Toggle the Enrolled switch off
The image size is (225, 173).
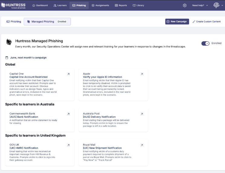(x=205, y=43)
